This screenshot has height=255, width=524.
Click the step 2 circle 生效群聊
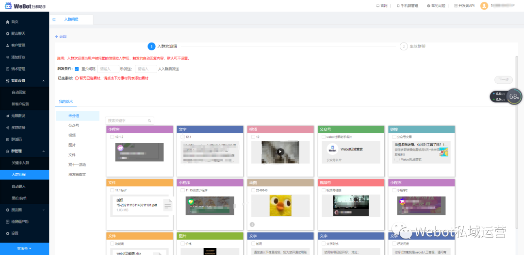pyautogui.click(x=404, y=46)
